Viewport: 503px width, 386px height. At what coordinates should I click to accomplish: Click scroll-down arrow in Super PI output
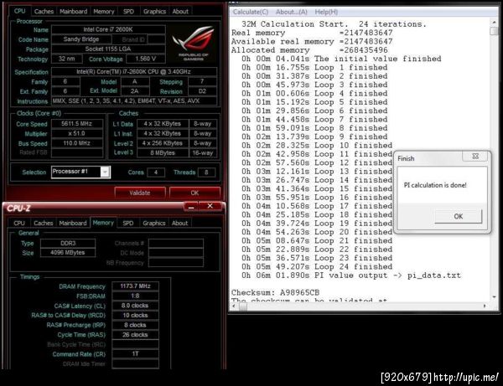pos(494,297)
